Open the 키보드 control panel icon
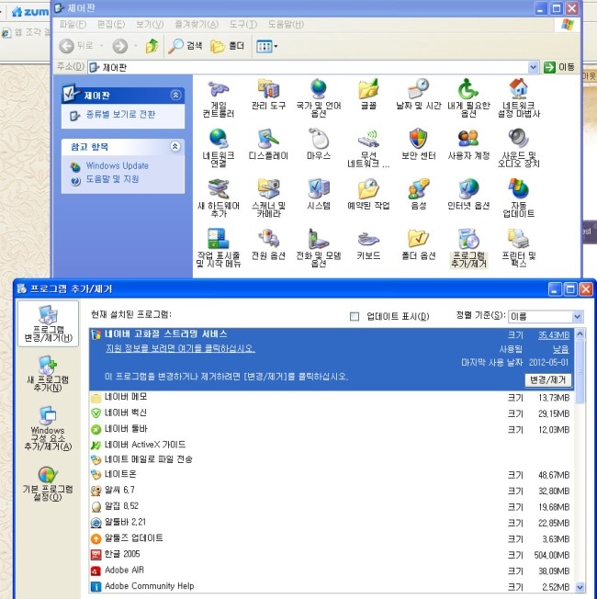Screen dimensions: 597x599 pos(368,242)
